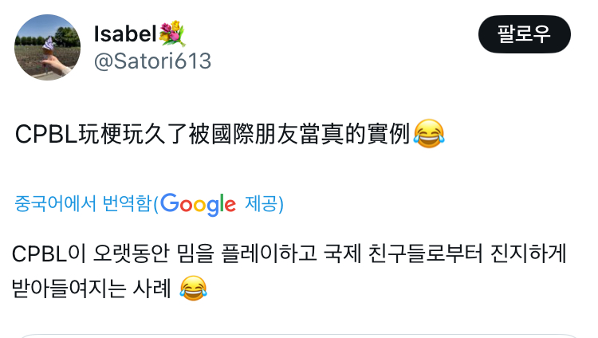Click the 중국어에서 번역함 translation link
This screenshot has width=598, height=338.
click(x=84, y=203)
